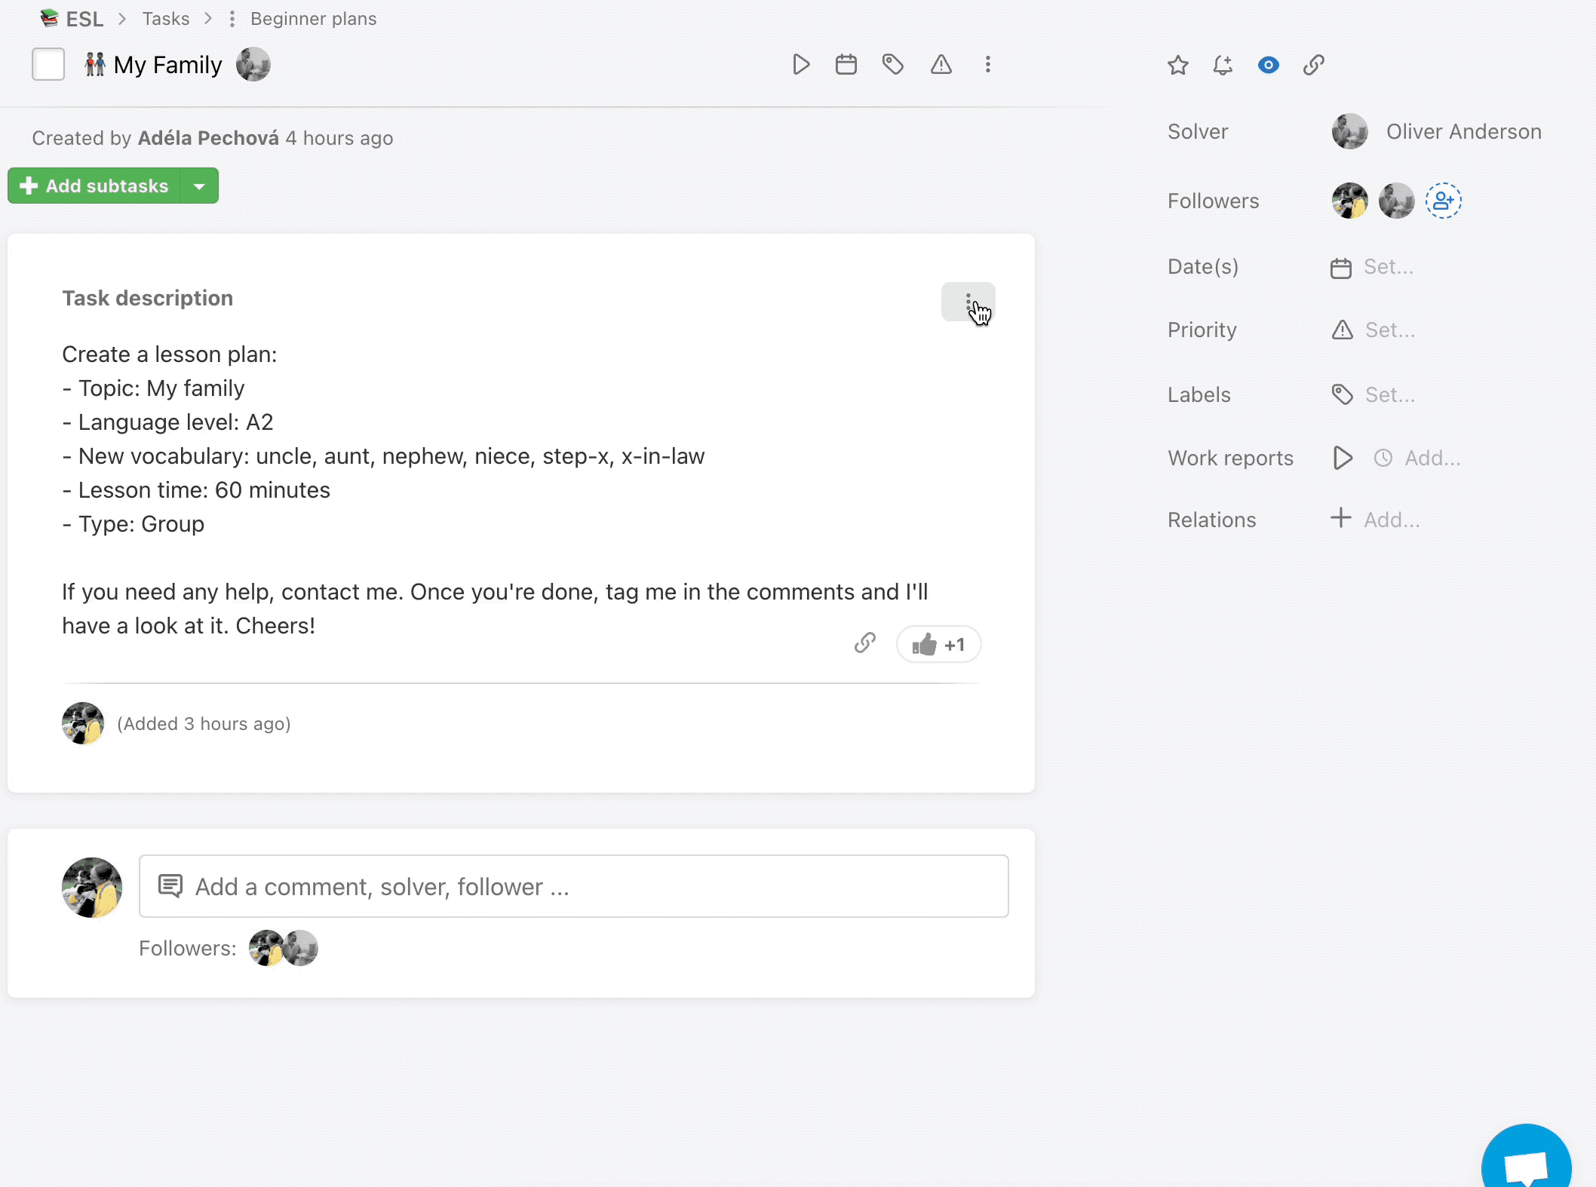Click the thumbs up +1 reaction
1596x1187 pixels.
point(939,643)
